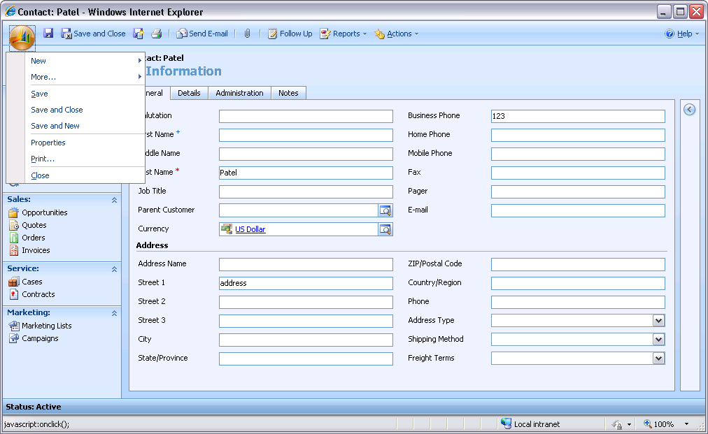
Task: Open the Send E-mail toolbar icon
Action: pyautogui.click(x=202, y=33)
